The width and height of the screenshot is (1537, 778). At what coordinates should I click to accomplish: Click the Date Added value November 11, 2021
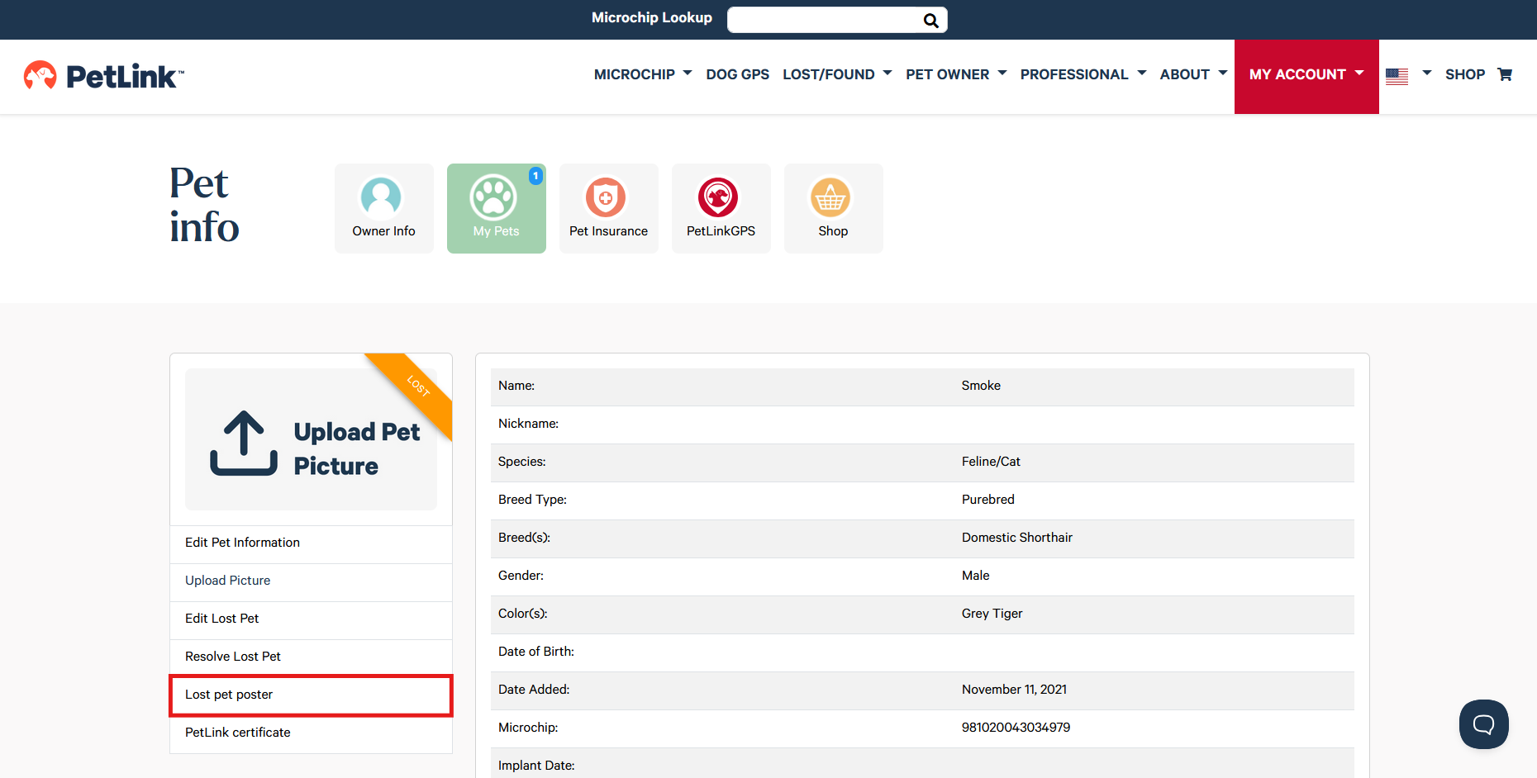pyautogui.click(x=1014, y=690)
